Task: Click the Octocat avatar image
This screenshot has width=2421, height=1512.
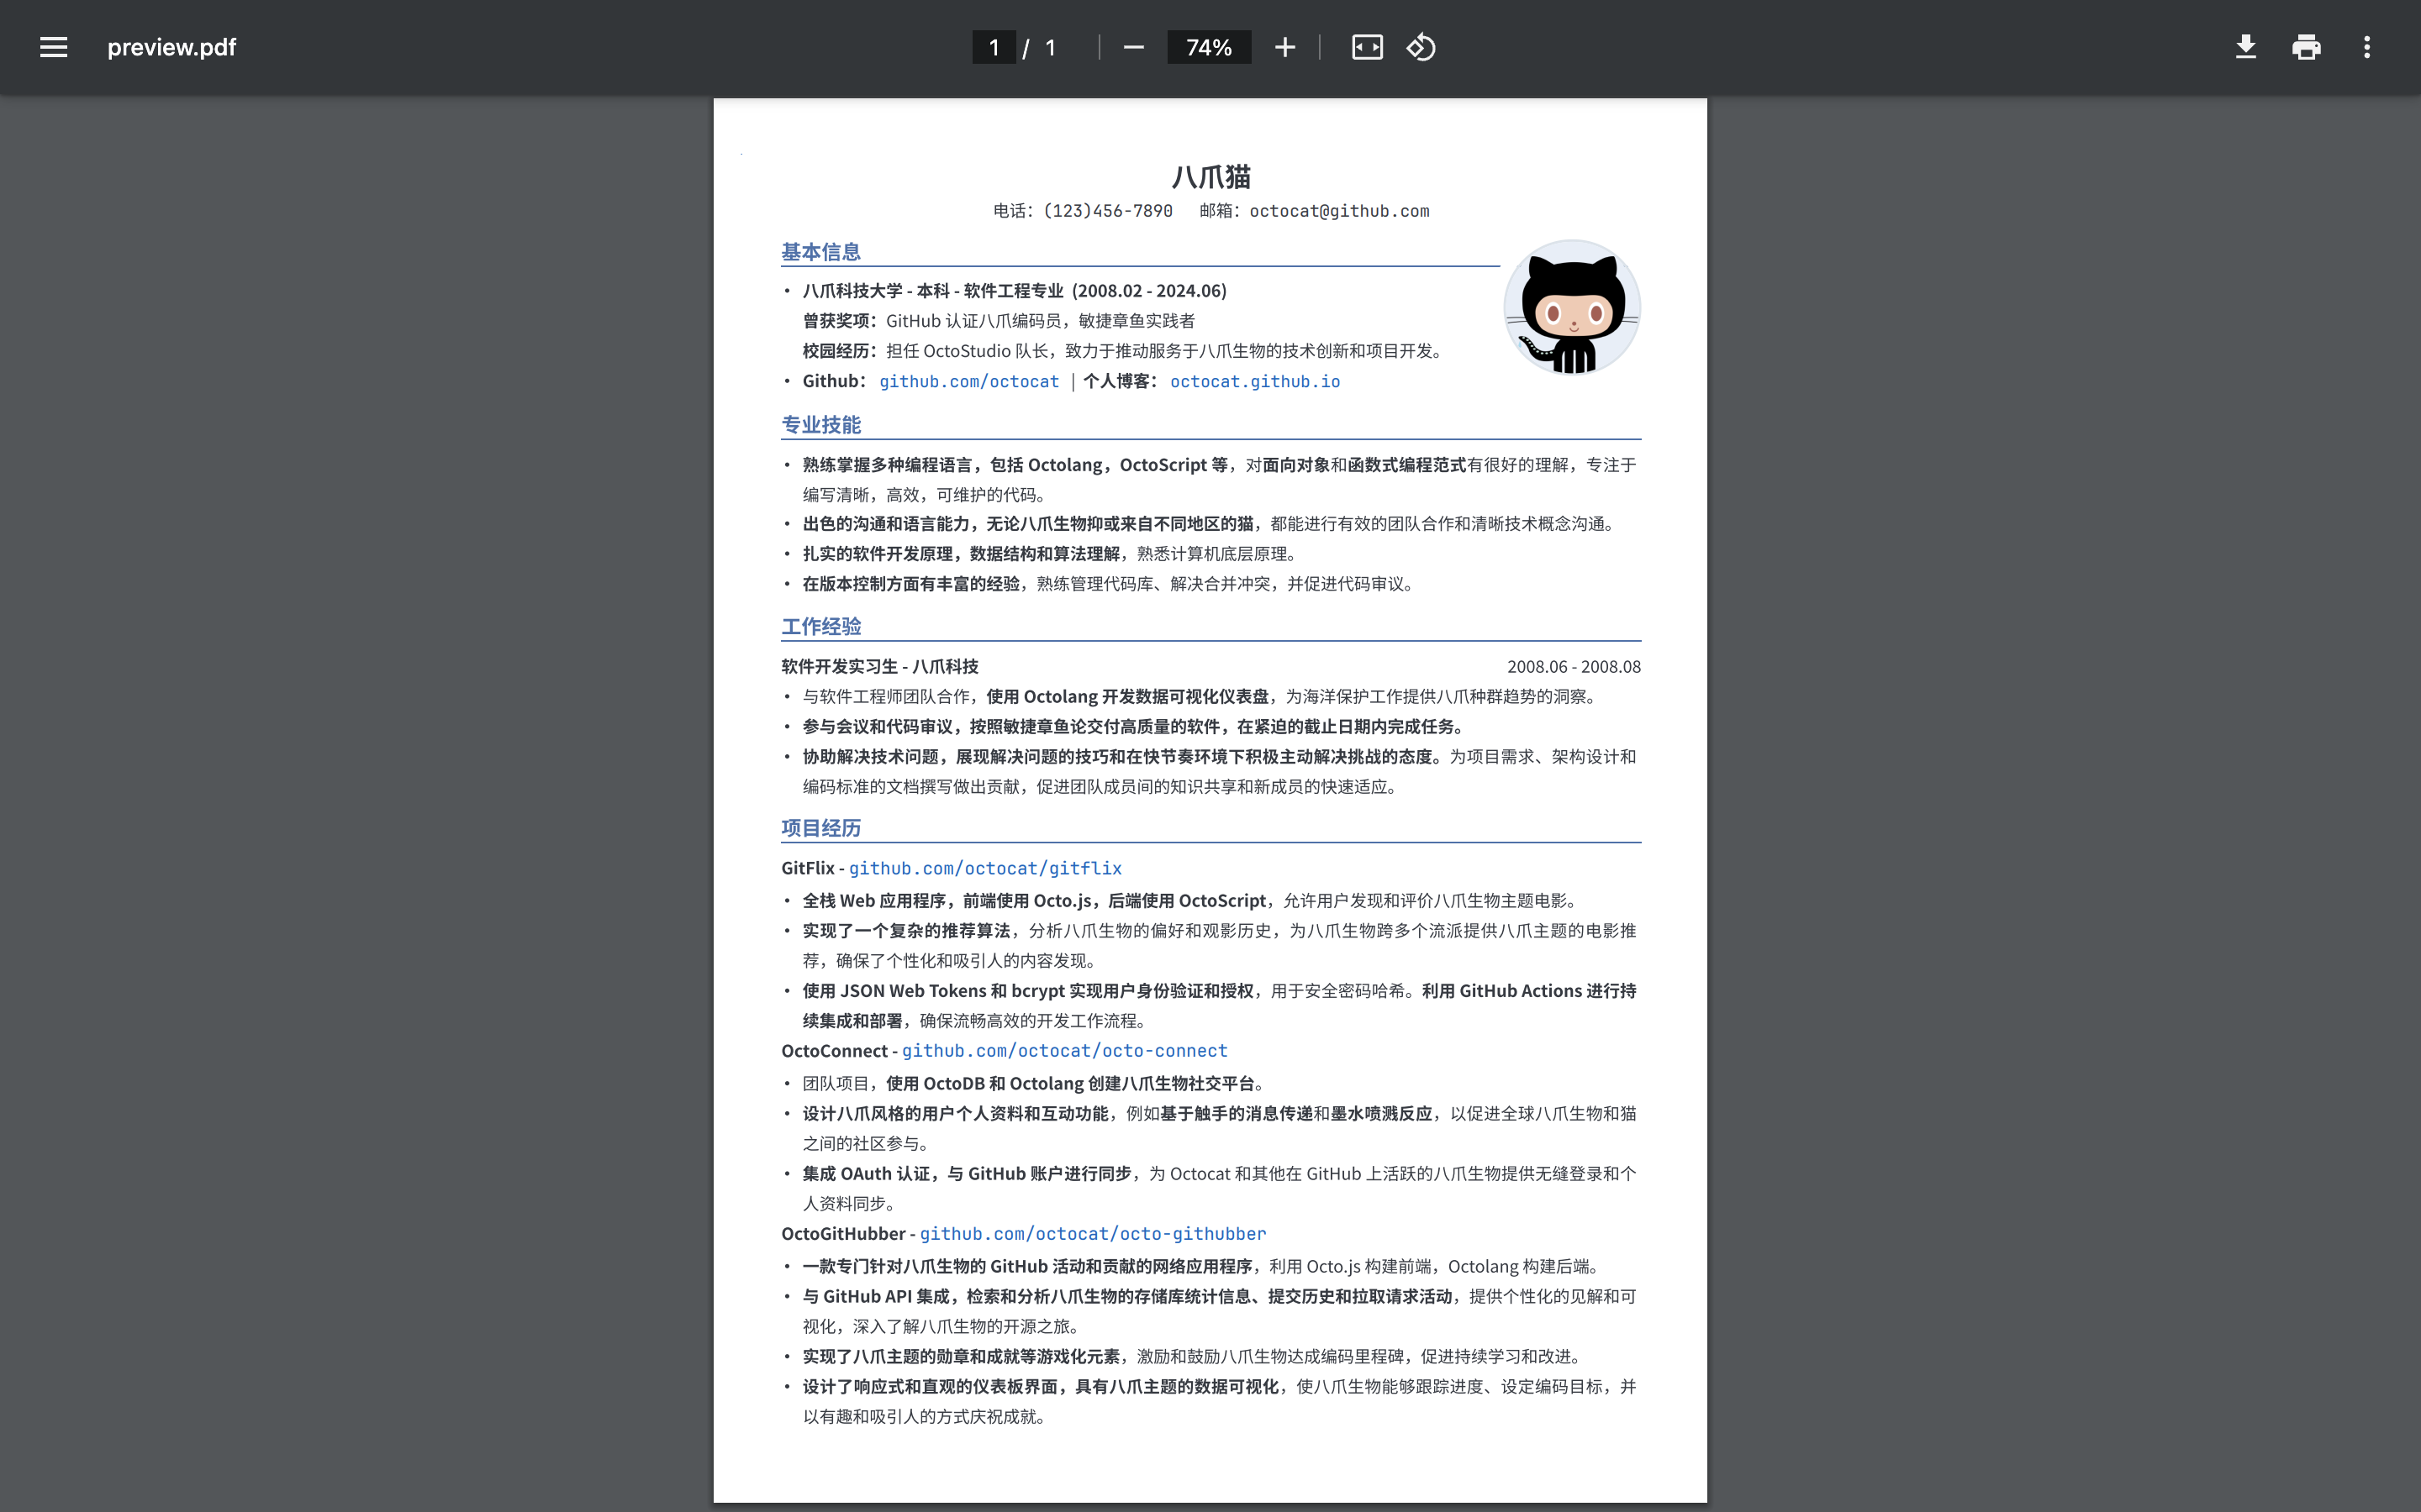Action: 1572,307
